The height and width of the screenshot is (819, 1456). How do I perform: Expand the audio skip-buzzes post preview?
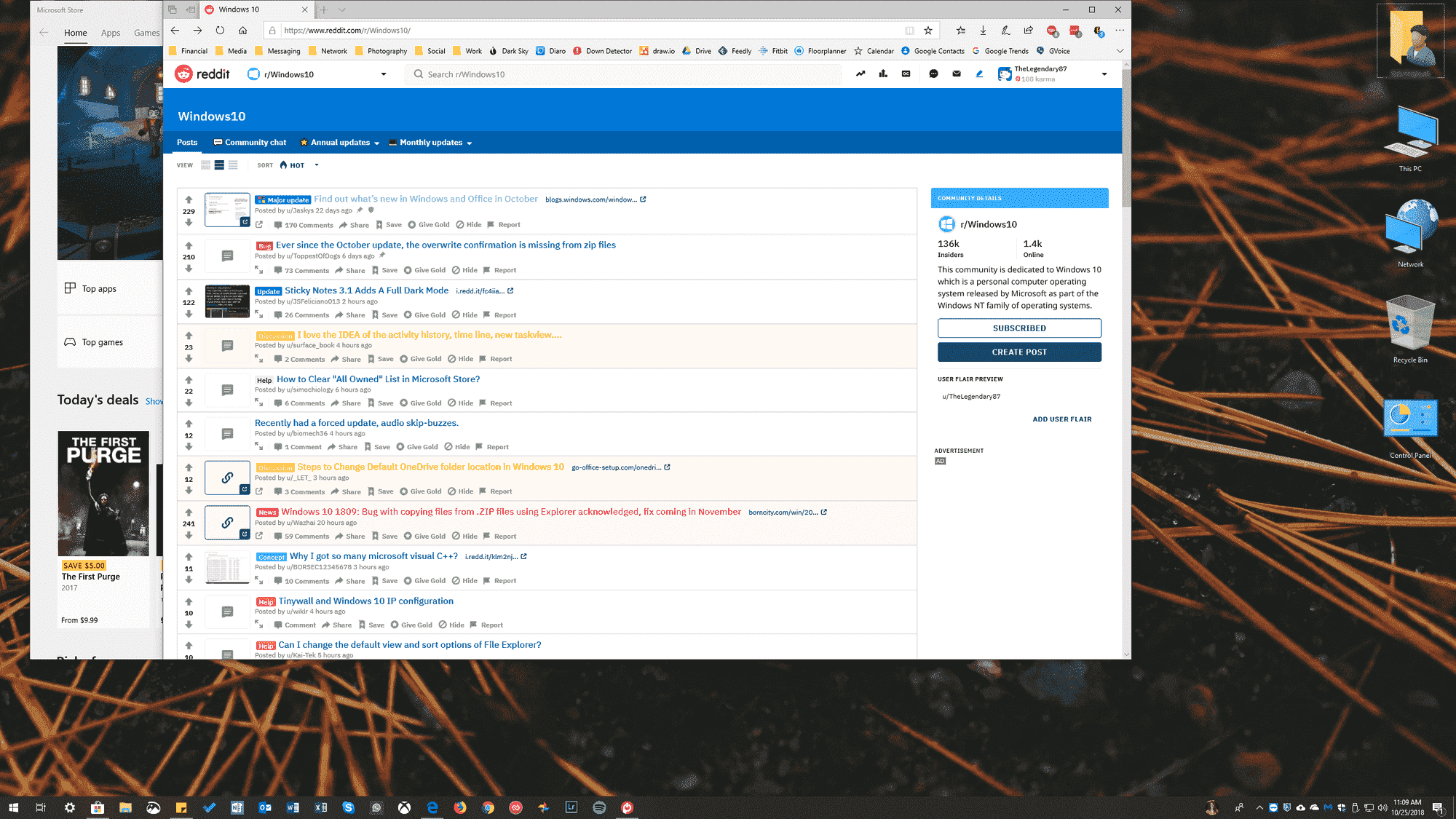pos(259,446)
